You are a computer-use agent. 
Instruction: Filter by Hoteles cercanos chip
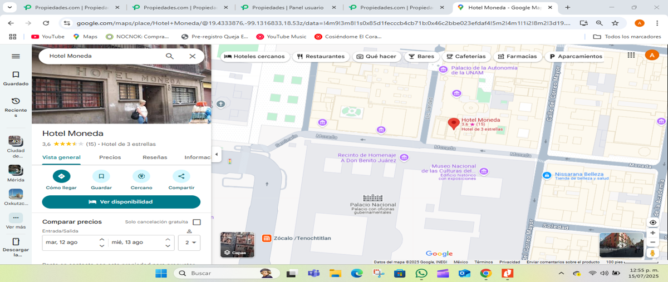pos(255,56)
